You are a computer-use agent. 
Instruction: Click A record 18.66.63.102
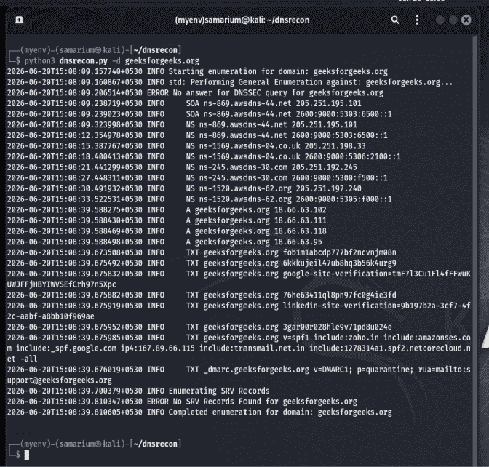click(x=167, y=209)
